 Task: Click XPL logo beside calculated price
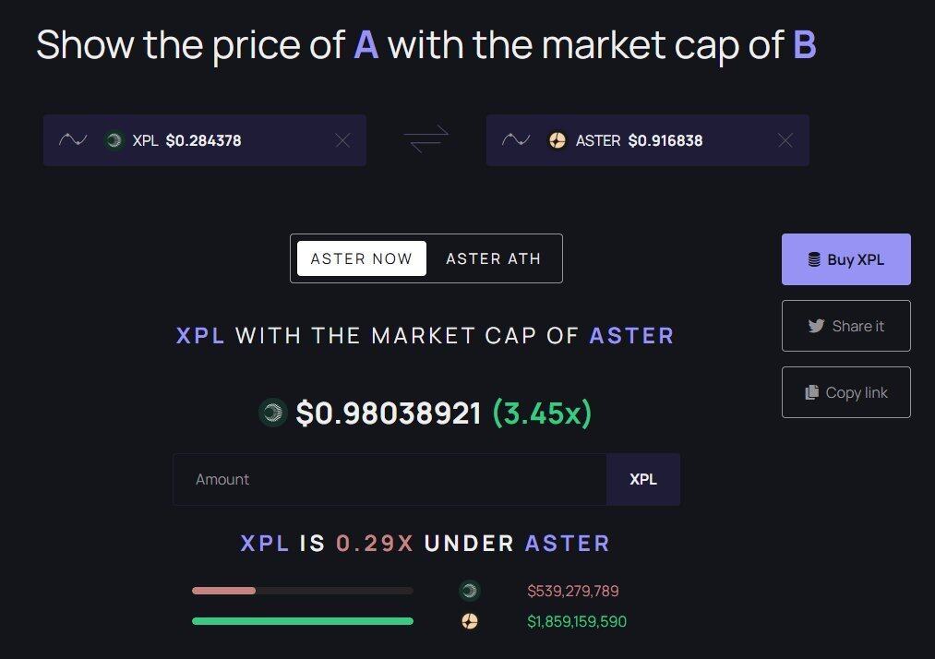(x=273, y=413)
